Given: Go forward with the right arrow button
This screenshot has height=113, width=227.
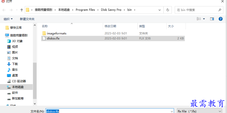Looking at the screenshot, I should coord(11,10).
